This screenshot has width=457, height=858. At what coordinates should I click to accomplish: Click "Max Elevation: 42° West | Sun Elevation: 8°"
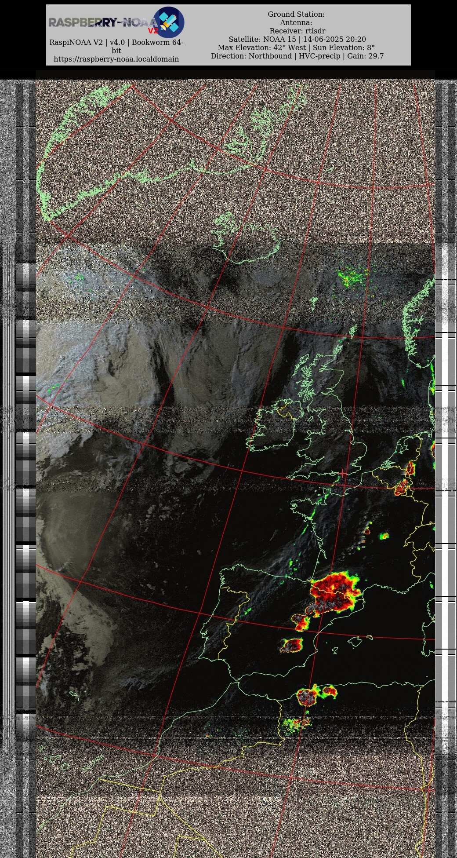tap(296, 47)
